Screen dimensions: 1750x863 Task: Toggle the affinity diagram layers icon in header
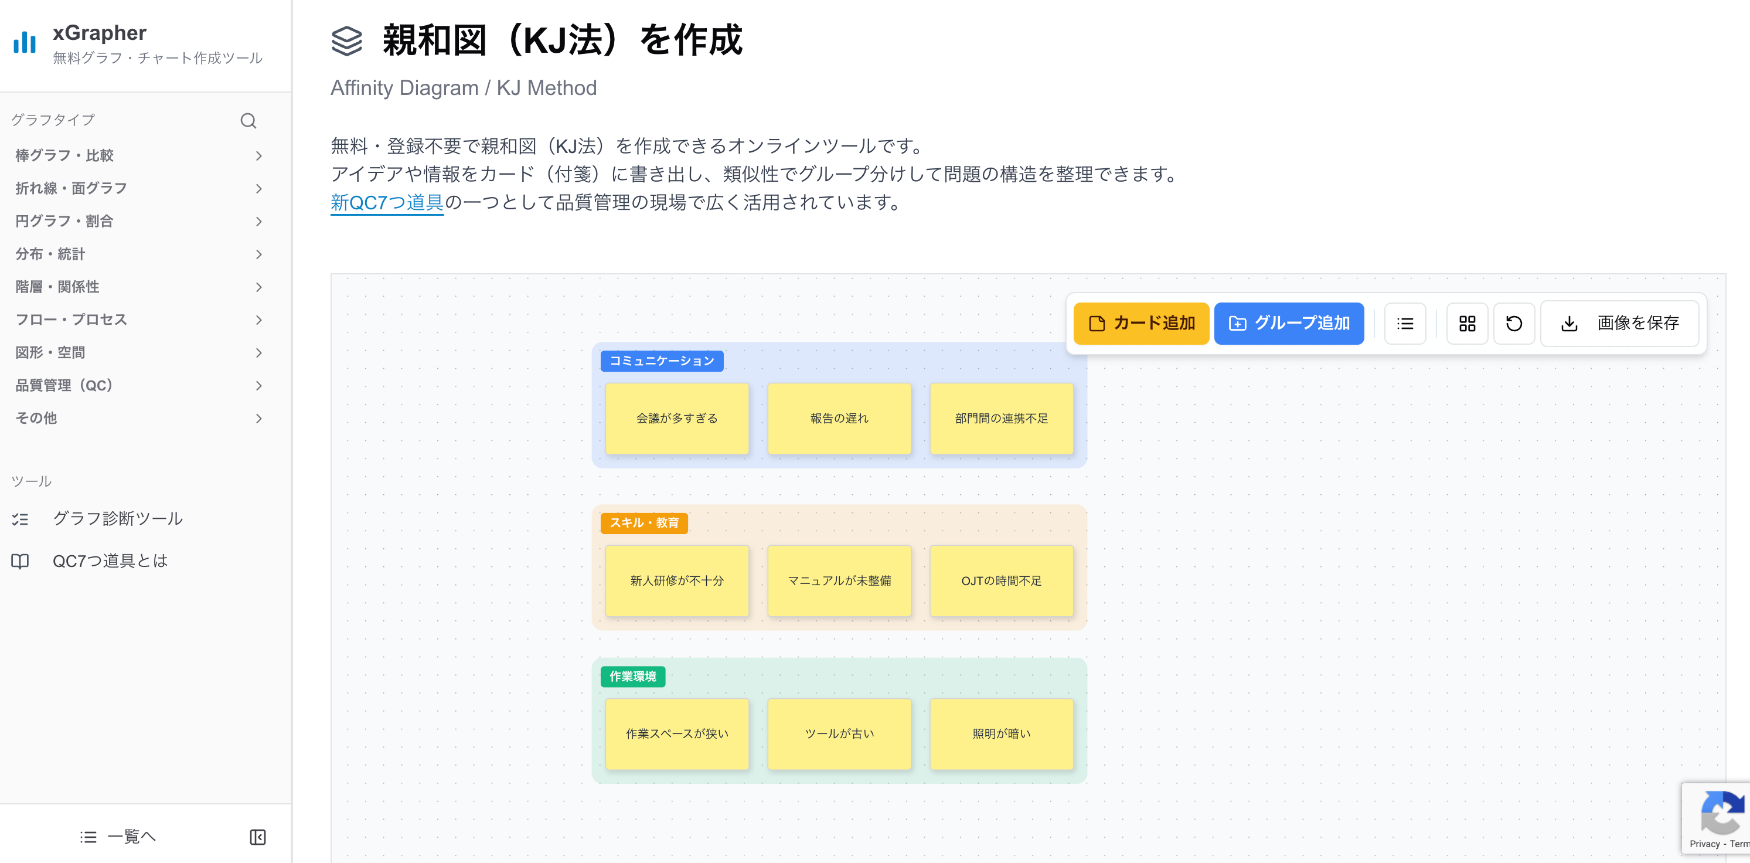[348, 41]
